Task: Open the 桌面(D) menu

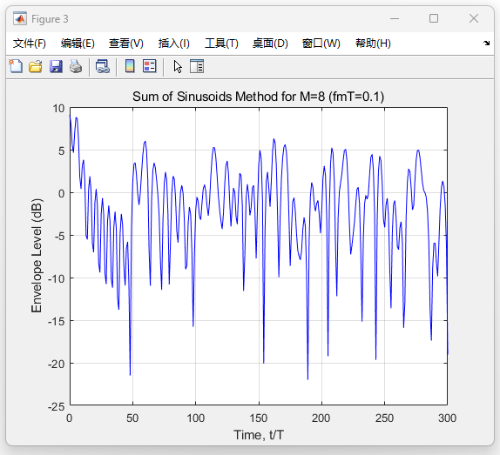Action: tap(270, 43)
